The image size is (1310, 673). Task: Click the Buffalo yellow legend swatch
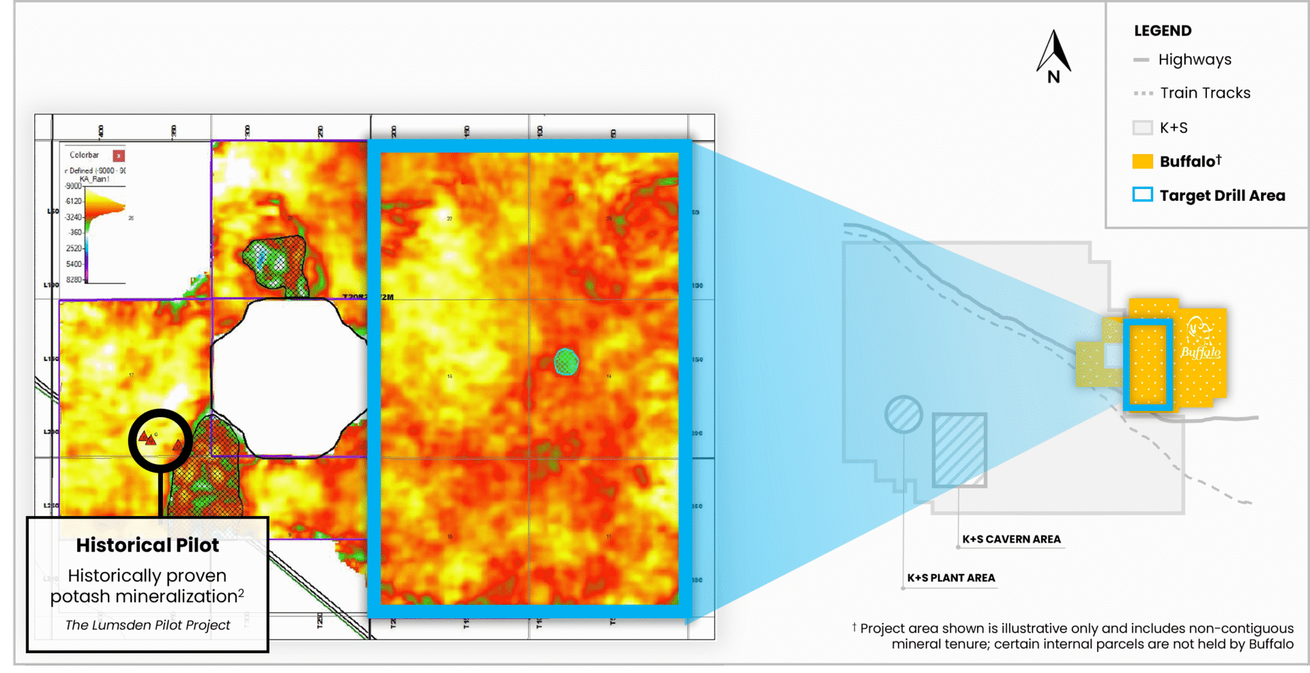click(1142, 162)
